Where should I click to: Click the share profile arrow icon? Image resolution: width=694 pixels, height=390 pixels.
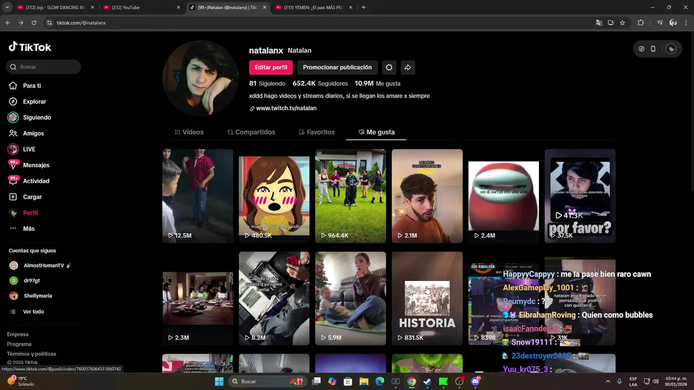[408, 67]
